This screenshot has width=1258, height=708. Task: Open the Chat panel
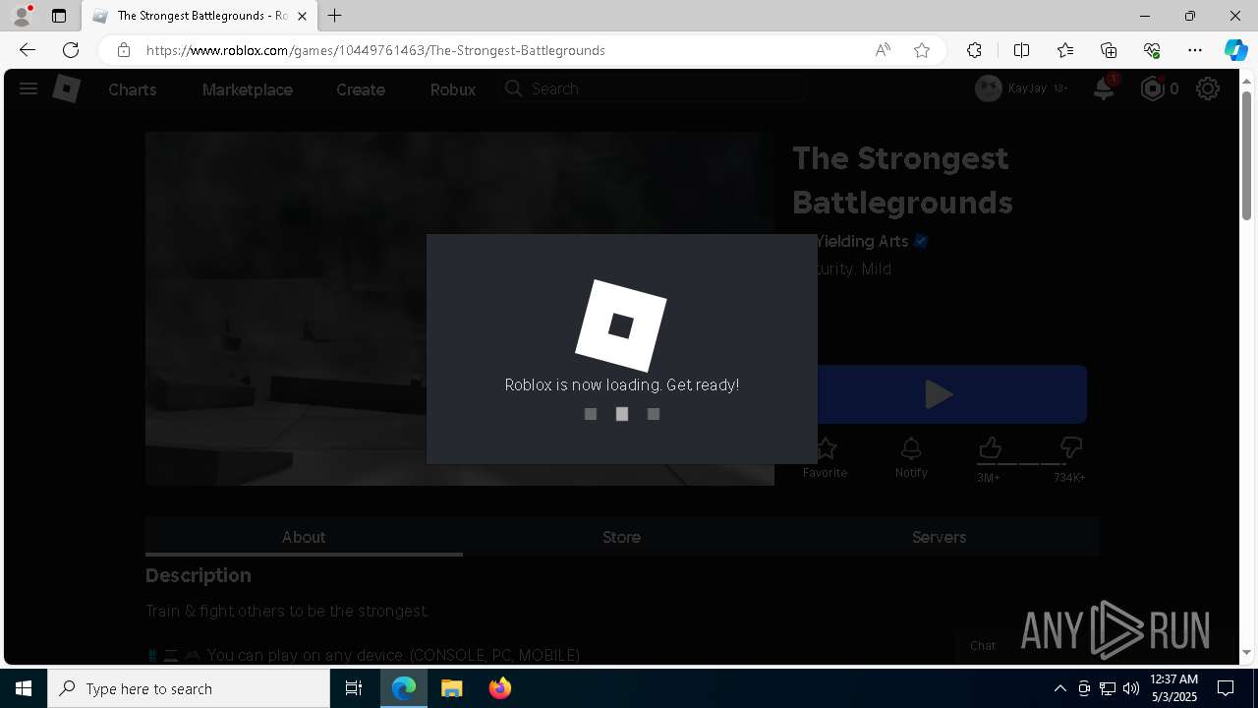(x=983, y=646)
